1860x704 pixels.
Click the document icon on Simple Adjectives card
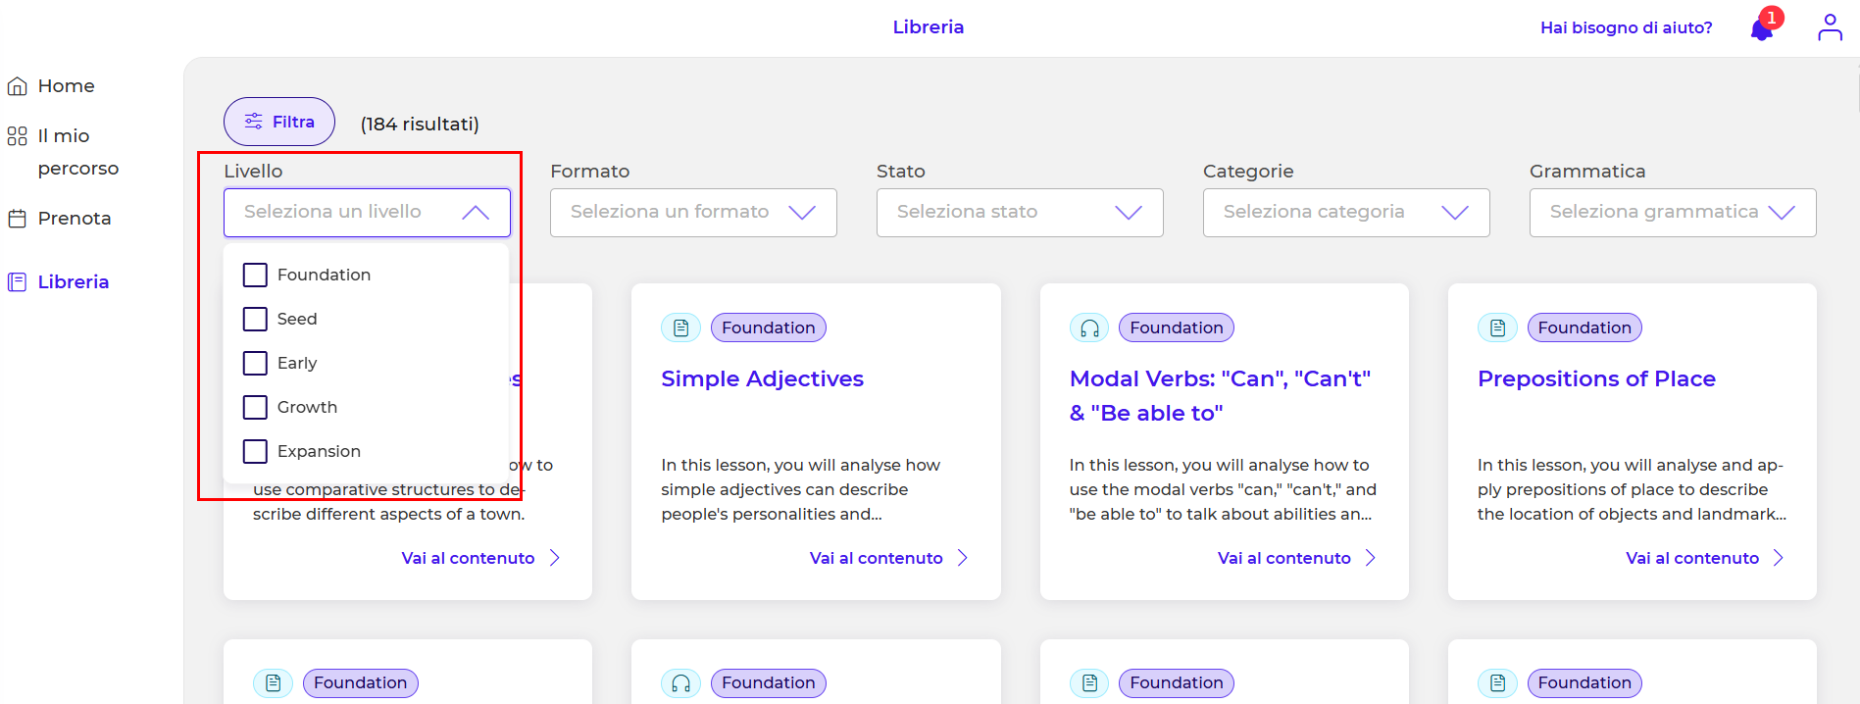(x=680, y=328)
